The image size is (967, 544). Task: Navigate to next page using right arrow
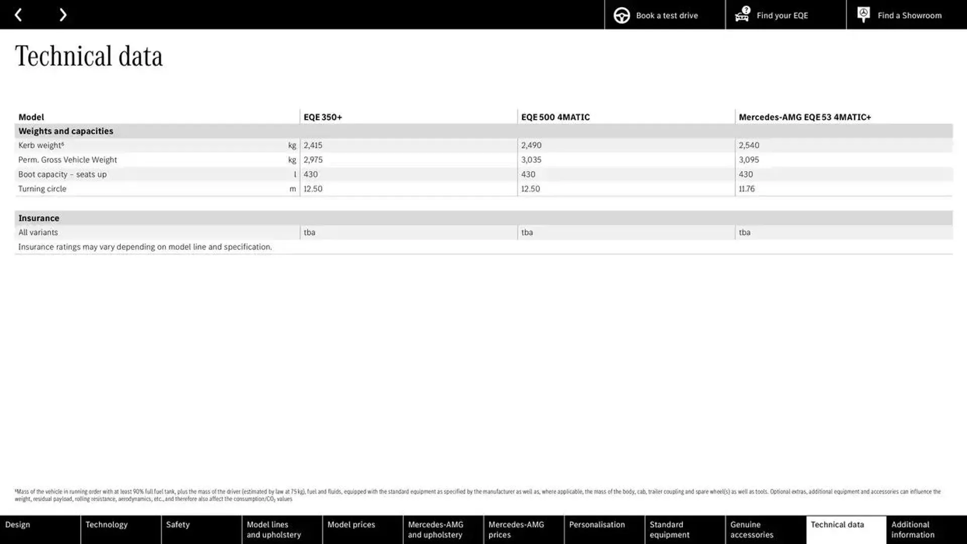click(x=63, y=15)
